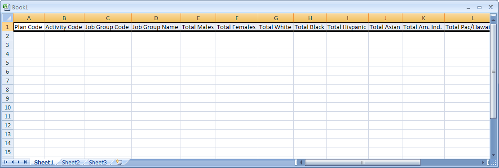
Task: Select row 8 header
Action: [x=7, y=89]
